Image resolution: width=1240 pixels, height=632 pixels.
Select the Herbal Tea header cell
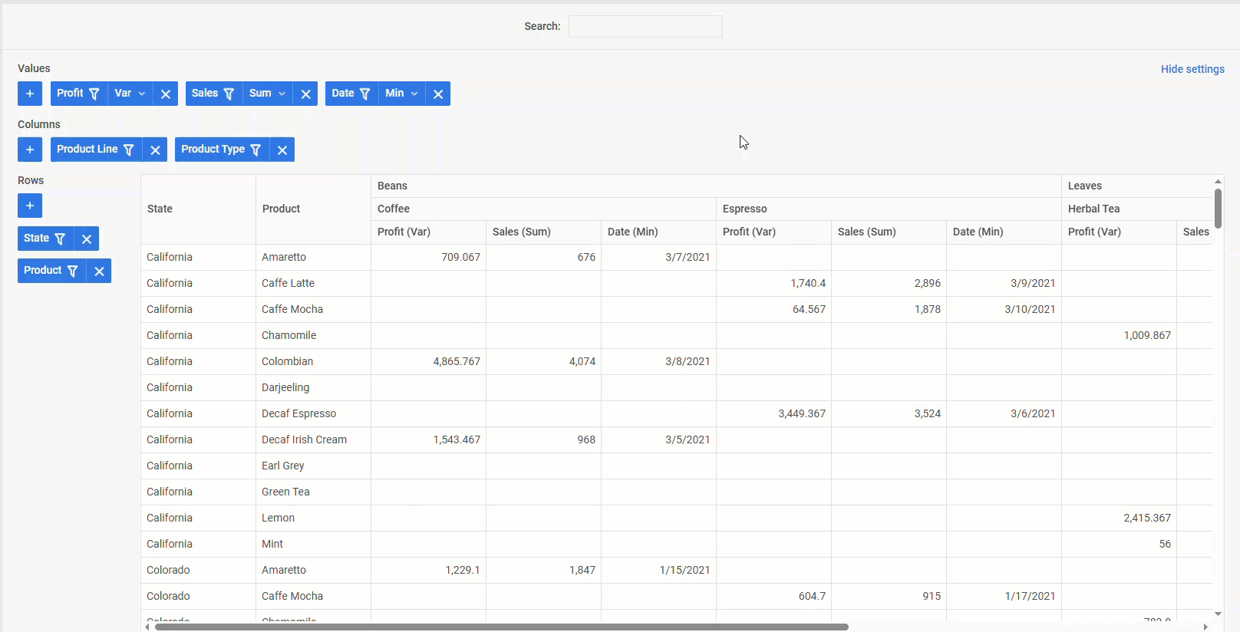[x=1137, y=209]
